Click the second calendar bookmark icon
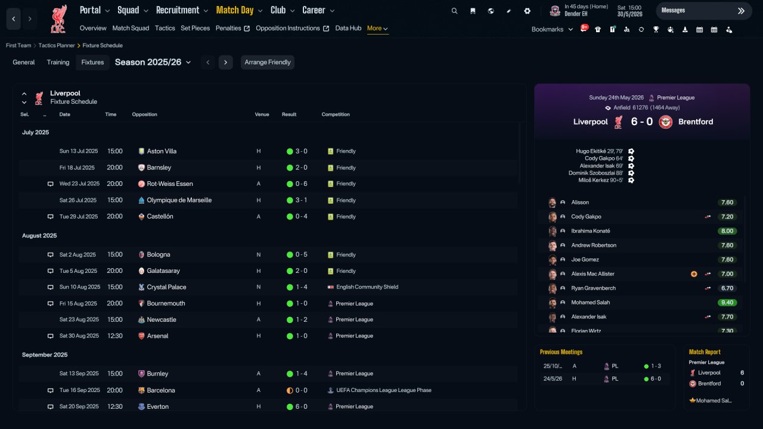 pos(714,29)
